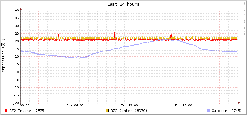Click the Fri 00:00 time axis label
247x115 pixels.
click(x=21, y=105)
